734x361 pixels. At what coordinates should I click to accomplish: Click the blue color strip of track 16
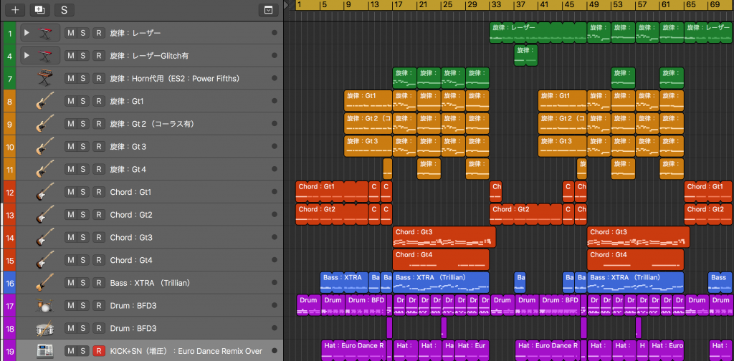pos(9,283)
